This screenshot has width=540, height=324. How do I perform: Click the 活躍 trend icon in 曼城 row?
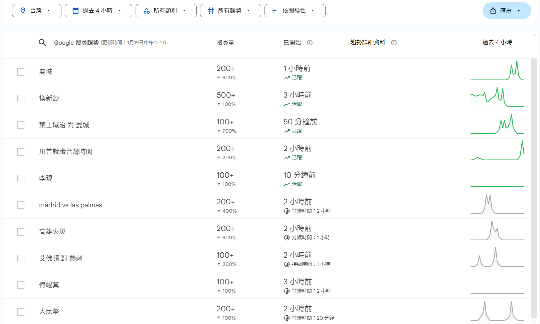click(287, 78)
